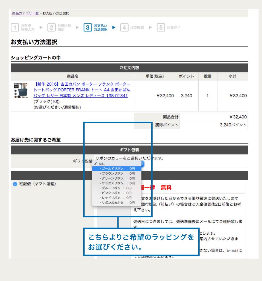Choose サックスリボン option in the dropdown

[x=117, y=183]
